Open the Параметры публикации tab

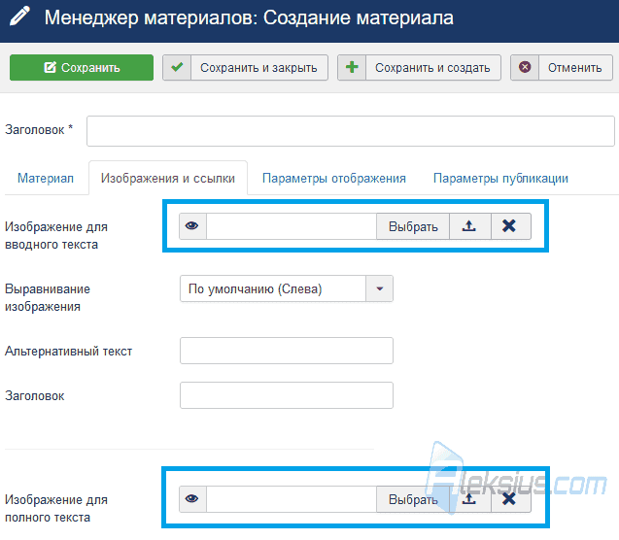tap(500, 179)
